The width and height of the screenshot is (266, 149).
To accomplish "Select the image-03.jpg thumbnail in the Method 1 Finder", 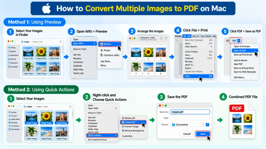I will click(x=54, y=53).
